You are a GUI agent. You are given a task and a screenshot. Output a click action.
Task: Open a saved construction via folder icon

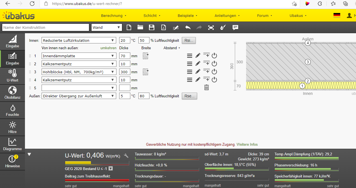coord(140,27)
